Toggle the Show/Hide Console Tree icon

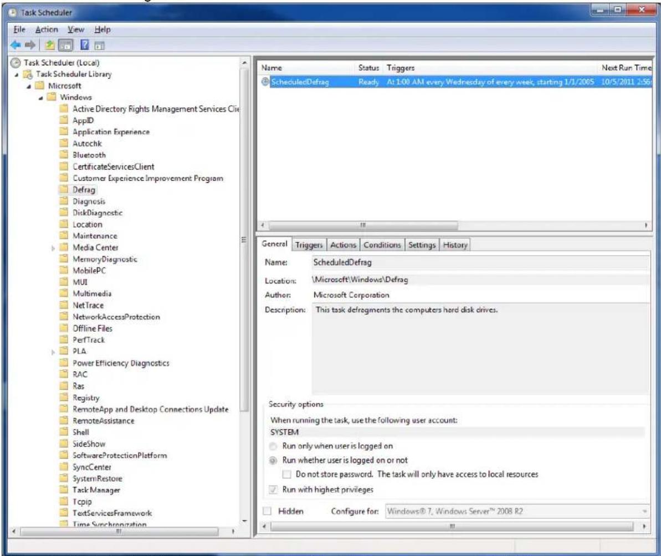click(x=65, y=45)
